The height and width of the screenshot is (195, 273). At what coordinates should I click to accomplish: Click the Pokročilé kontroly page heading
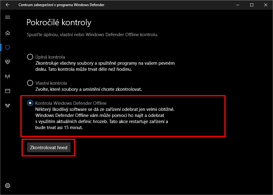(59, 22)
